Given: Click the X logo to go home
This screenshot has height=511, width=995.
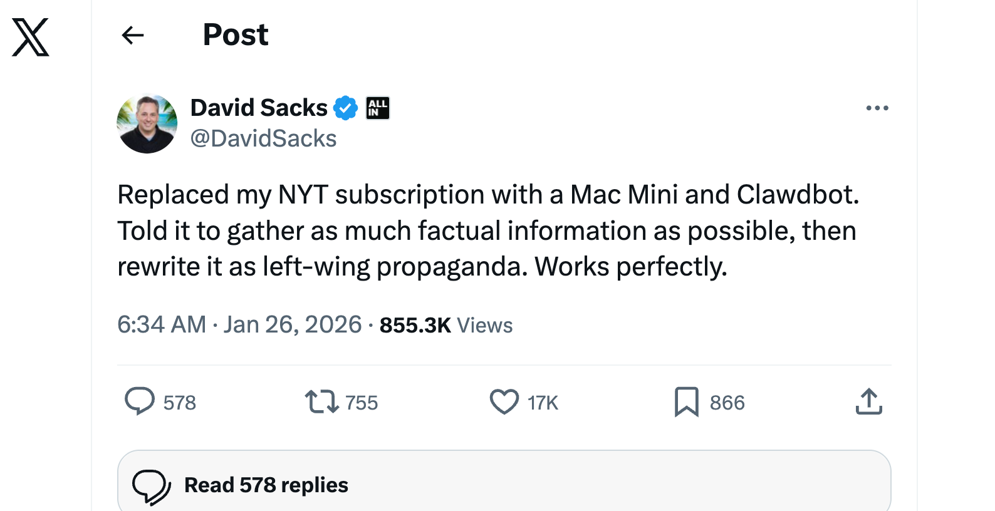Looking at the screenshot, I should [x=31, y=37].
